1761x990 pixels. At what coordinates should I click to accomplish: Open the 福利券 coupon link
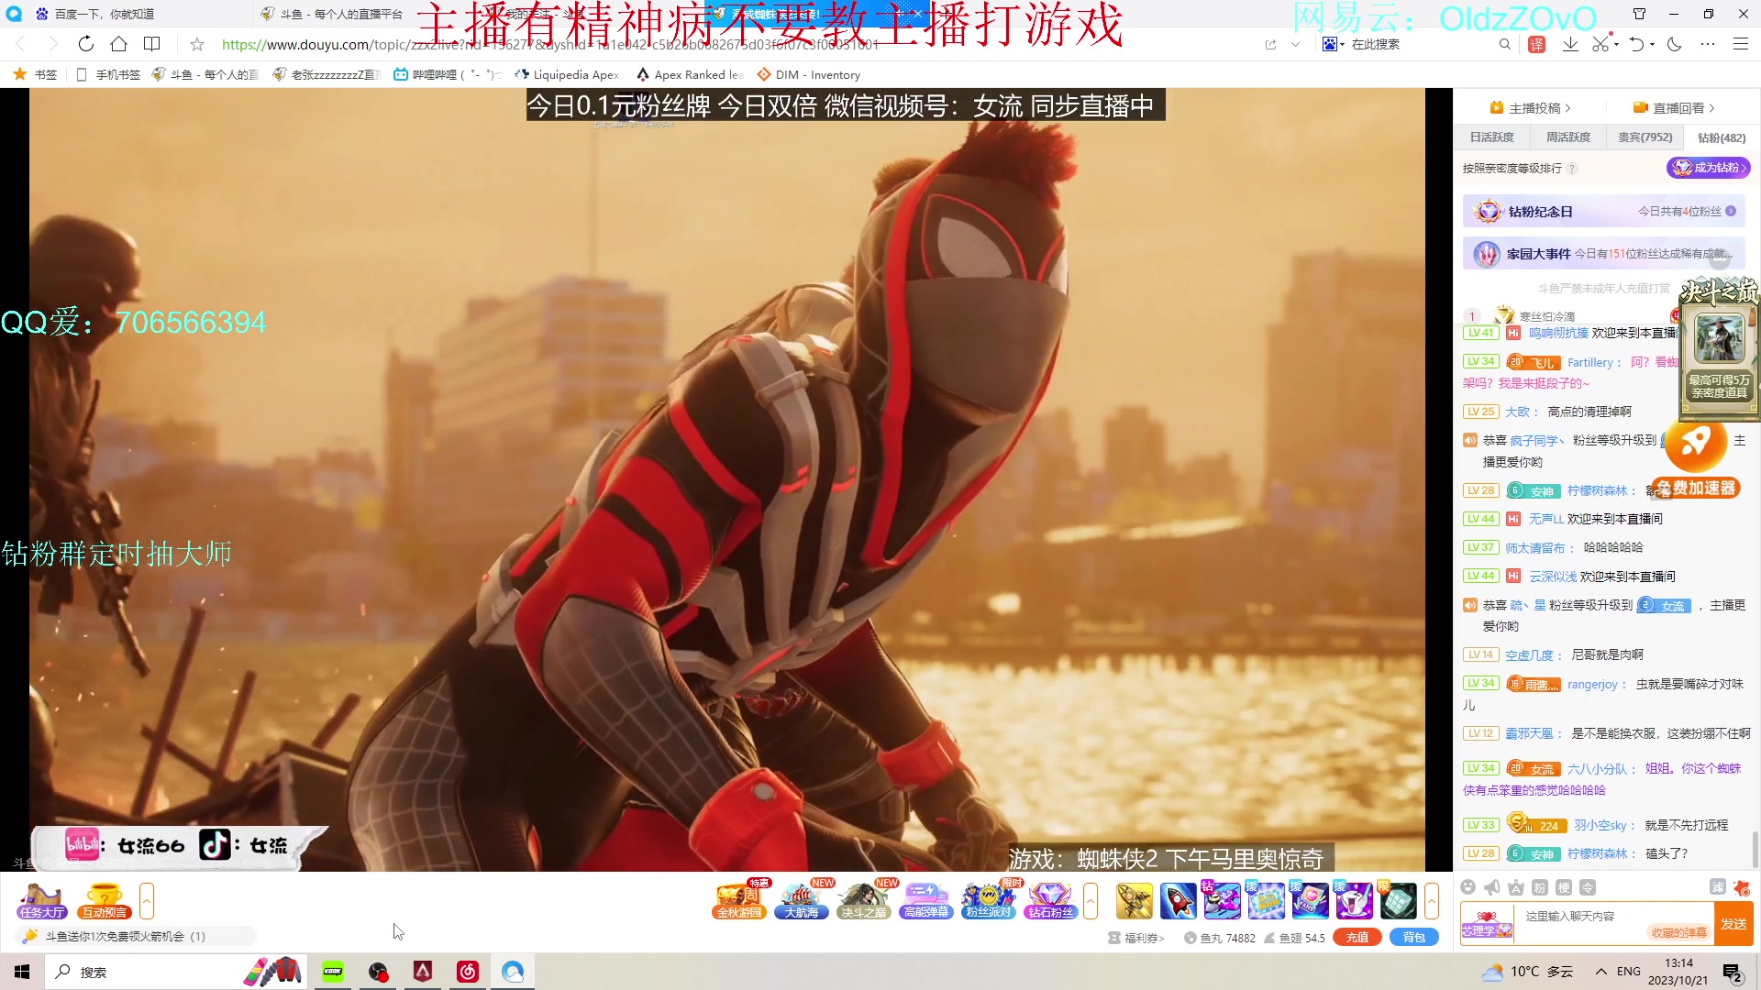click(1136, 938)
